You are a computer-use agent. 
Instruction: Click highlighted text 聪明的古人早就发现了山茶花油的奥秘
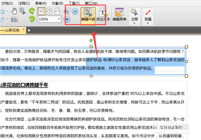[72, 68]
